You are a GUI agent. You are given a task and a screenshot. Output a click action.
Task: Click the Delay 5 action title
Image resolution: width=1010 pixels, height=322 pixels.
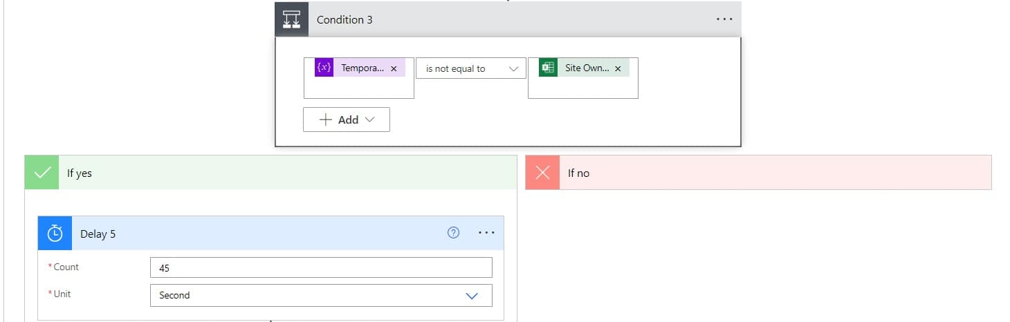(x=98, y=234)
